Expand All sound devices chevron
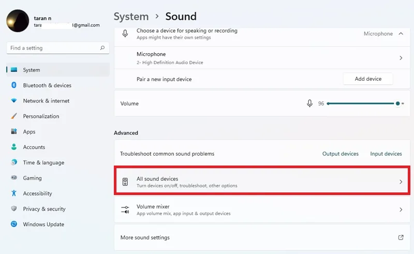This screenshot has width=414, height=254. [x=401, y=182]
